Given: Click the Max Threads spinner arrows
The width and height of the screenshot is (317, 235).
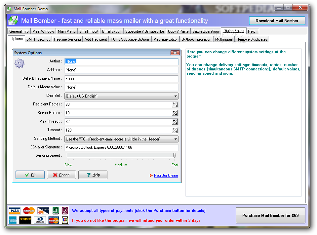Looking at the screenshot, I should 175,122.
